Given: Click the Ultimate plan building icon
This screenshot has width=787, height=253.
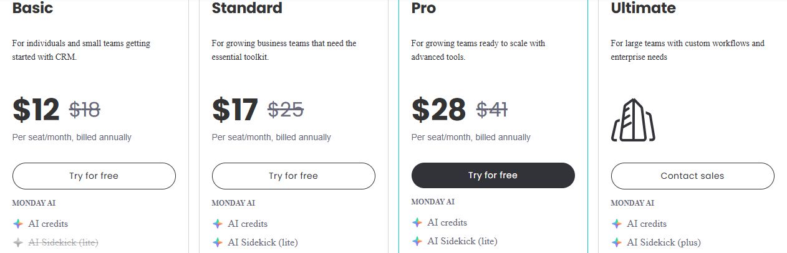Looking at the screenshot, I should (633, 120).
